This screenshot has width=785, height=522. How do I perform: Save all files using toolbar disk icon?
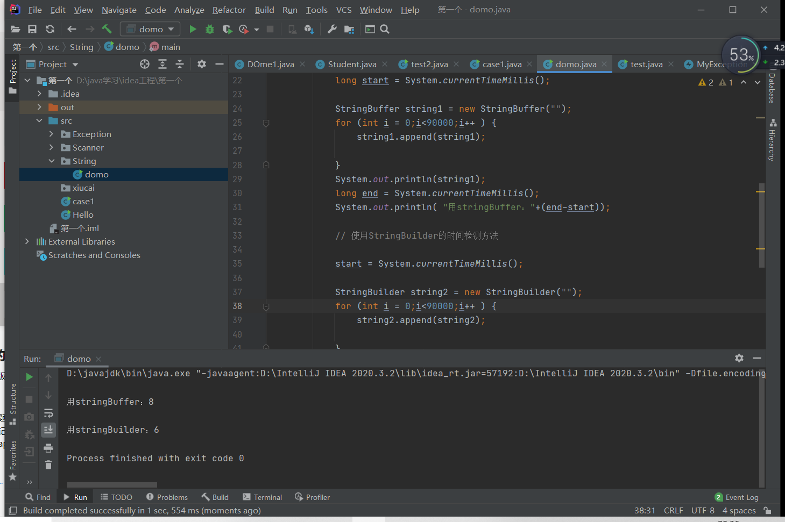(32, 29)
